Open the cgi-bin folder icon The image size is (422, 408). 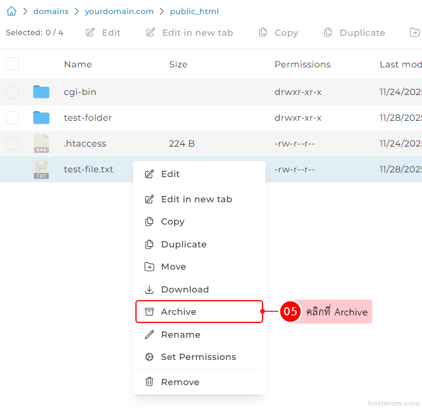[41, 92]
